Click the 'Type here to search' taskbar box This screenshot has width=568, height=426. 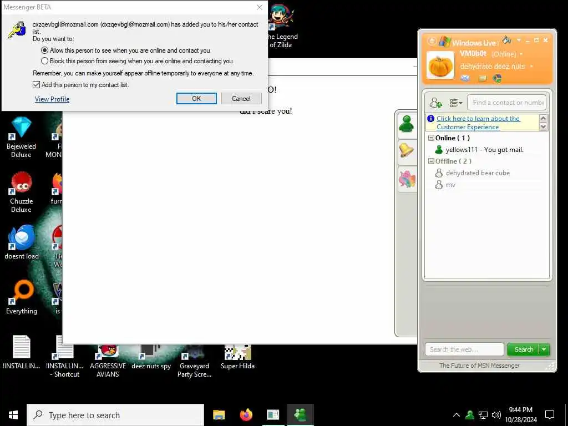(x=115, y=415)
